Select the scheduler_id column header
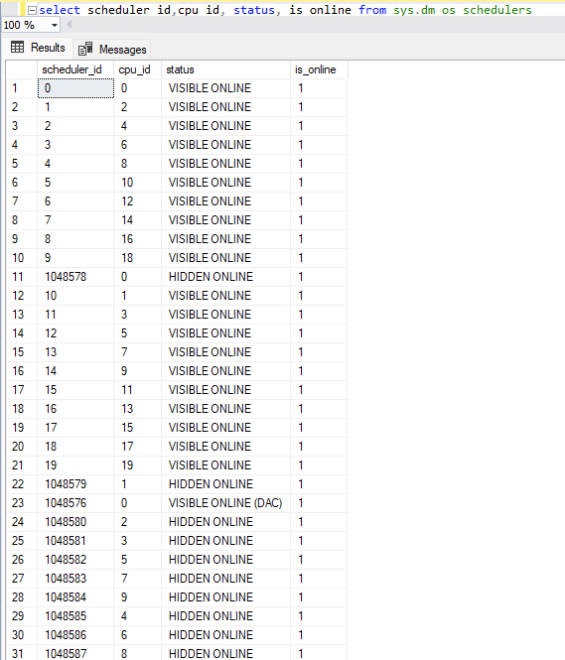Image resolution: width=565 pixels, height=660 pixels. (75, 69)
